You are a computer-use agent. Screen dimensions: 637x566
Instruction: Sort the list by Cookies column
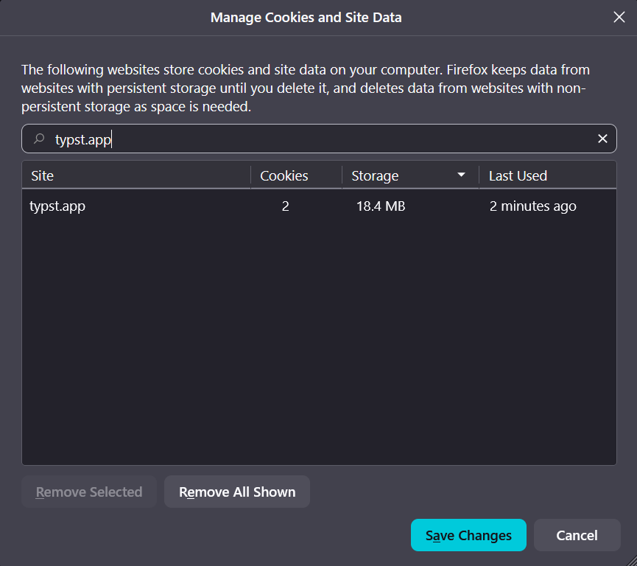[296, 175]
